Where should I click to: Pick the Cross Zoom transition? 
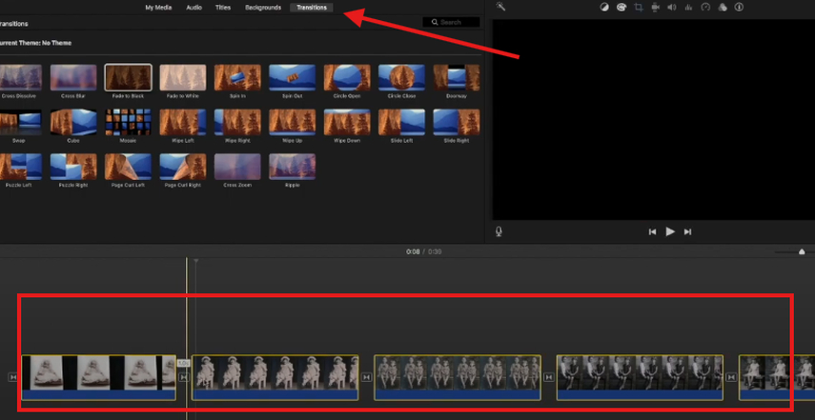click(x=237, y=167)
